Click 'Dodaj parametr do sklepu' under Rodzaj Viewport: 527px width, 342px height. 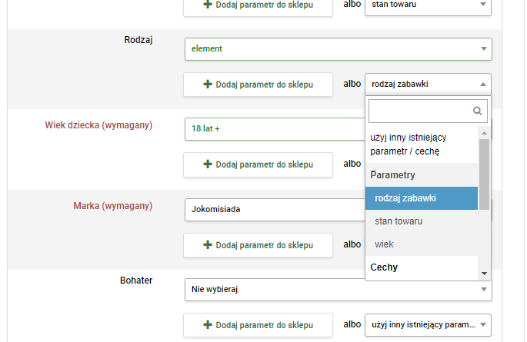click(258, 85)
